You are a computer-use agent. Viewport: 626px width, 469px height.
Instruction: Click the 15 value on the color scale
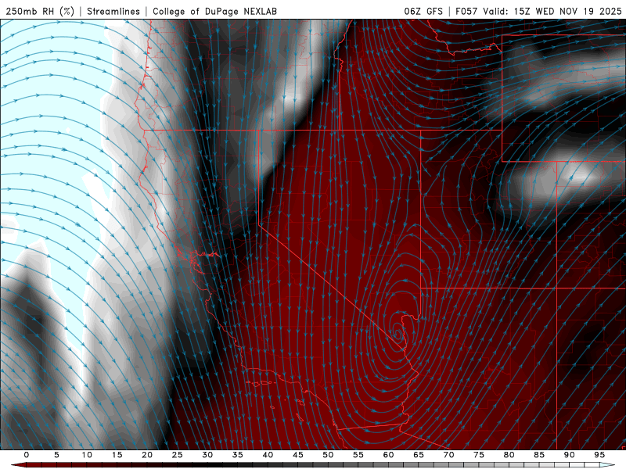117,455
